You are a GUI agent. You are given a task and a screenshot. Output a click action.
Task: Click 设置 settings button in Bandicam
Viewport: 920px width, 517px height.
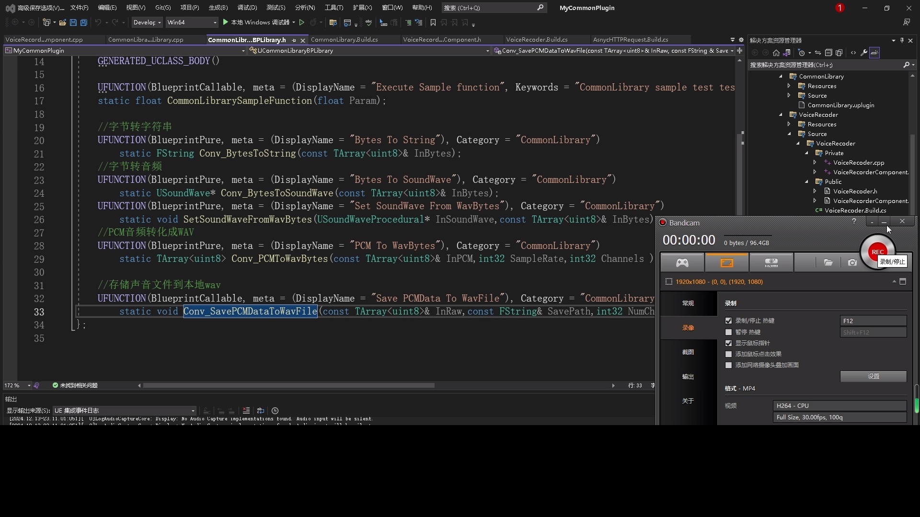pyautogui.click(x=873, y=376)
